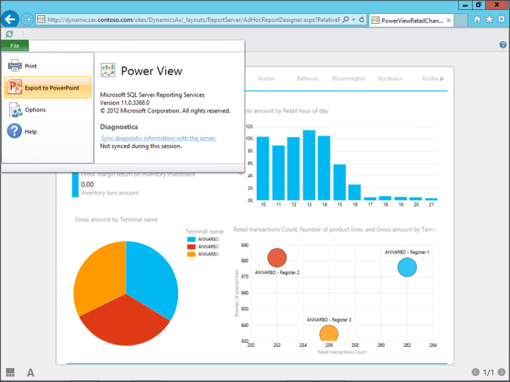
Task: Expand the address bar dropdown arrow
Action: (x=353, y=20)
